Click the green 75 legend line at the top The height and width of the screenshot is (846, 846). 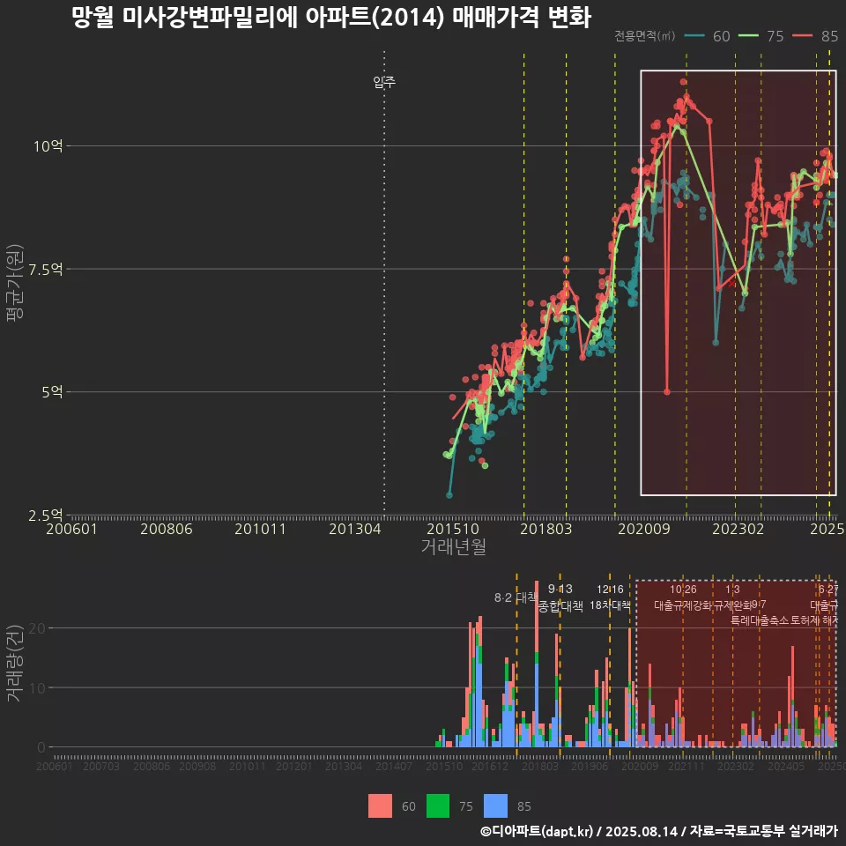tap(748, 36)
